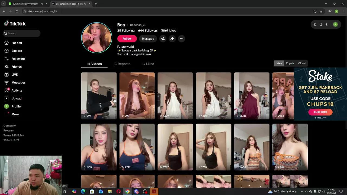Open the Chrome three-dot menu
The width and height of the screenshot is (347, 195).
(343, 11)
